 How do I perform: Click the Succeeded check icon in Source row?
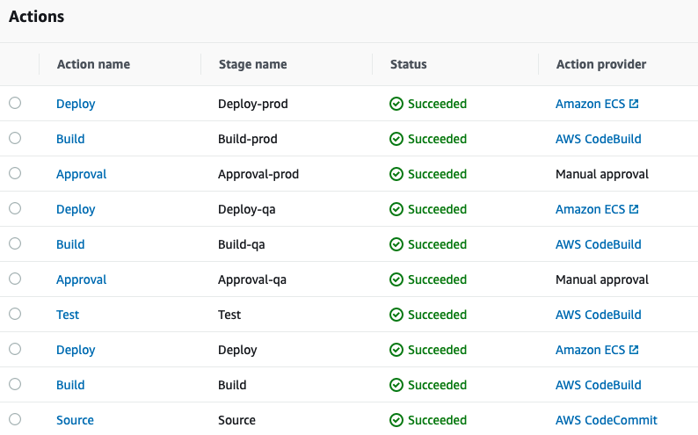click(x=396, y=420)
